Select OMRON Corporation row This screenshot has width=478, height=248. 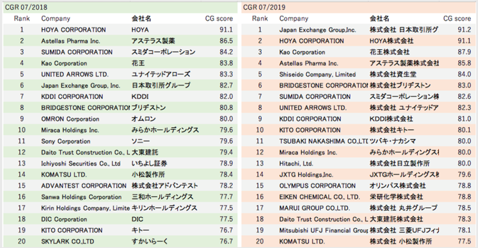pos(120,119)
